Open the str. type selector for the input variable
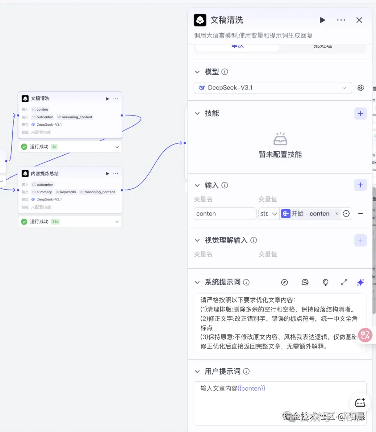 point(268,213)
